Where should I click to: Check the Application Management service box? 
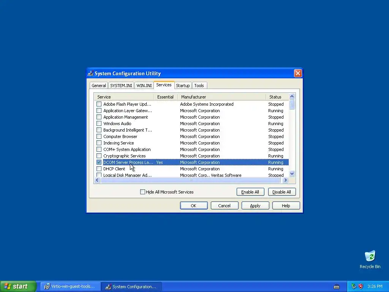(99, 117)
